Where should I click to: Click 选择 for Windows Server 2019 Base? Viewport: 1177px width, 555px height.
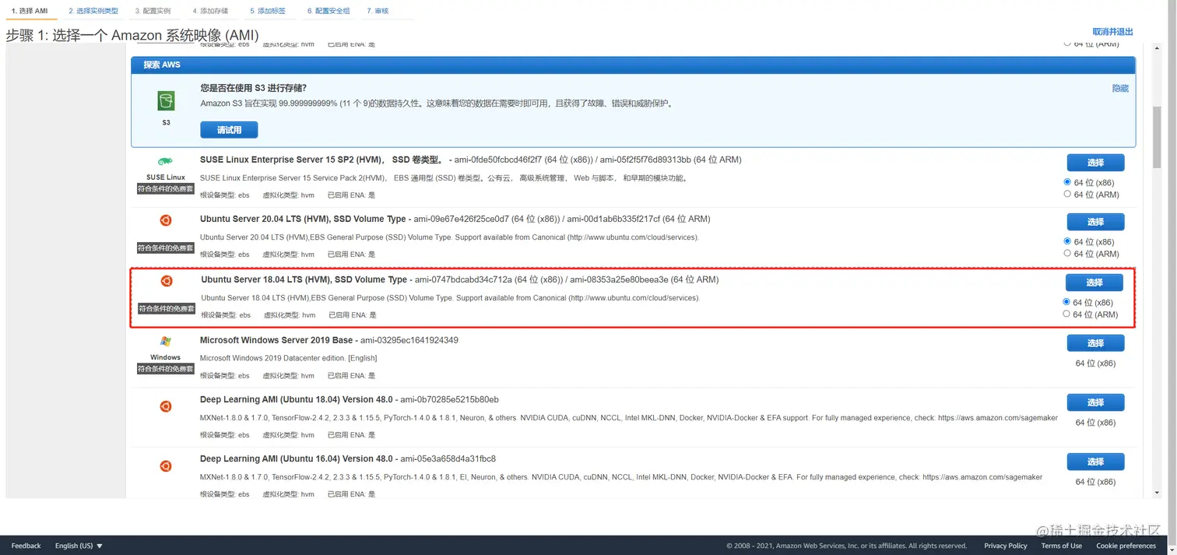tap(1095, 343)
